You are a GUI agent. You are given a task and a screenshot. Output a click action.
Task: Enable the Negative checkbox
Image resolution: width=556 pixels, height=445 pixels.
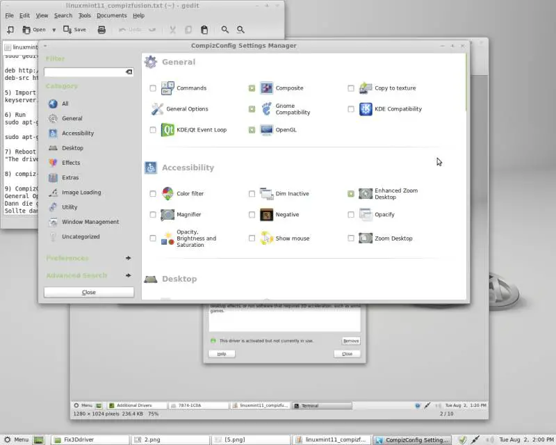coord(252,215)
